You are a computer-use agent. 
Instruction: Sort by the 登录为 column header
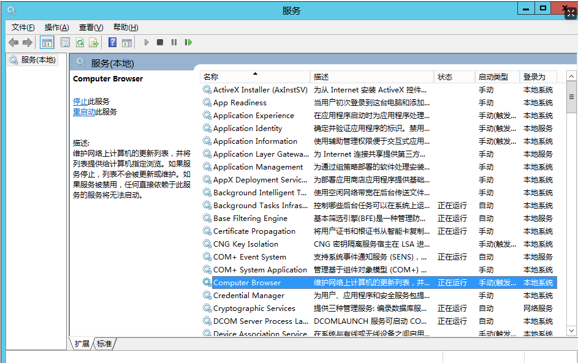(x=538, y=77)
